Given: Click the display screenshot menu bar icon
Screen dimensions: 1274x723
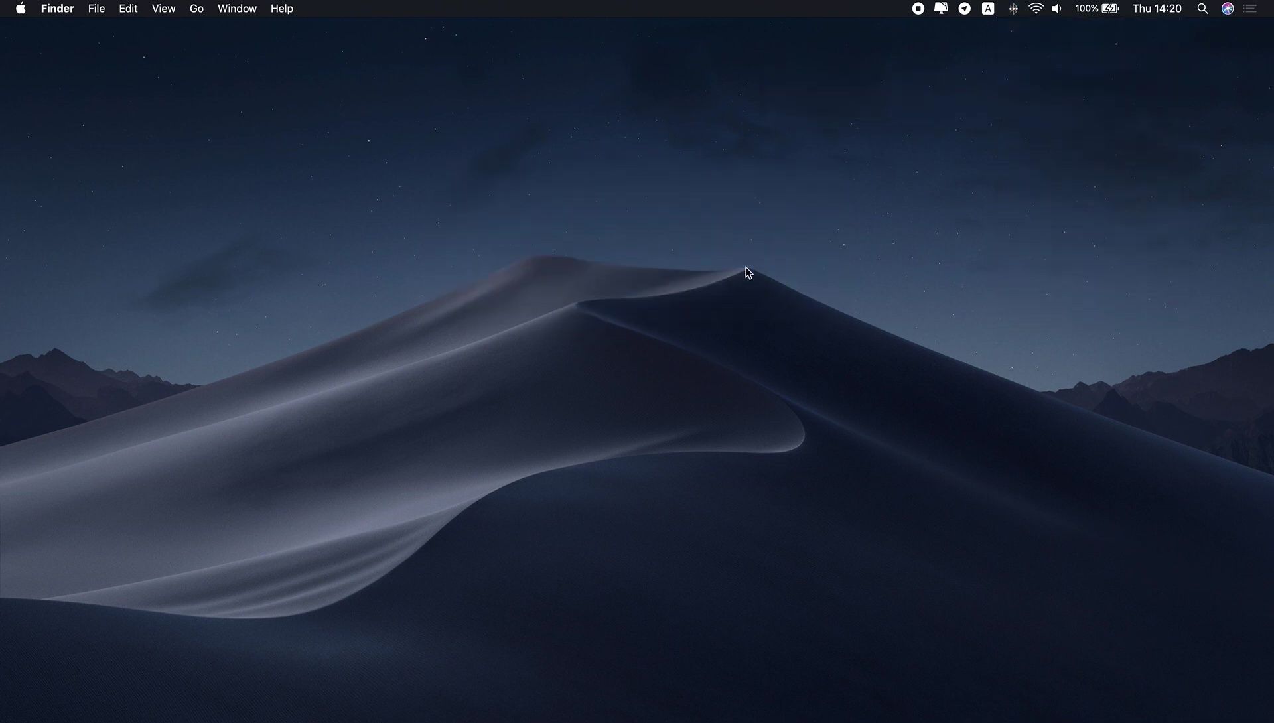Looking at the screenshot, I should pyautogui.click(x=941, y=9).
